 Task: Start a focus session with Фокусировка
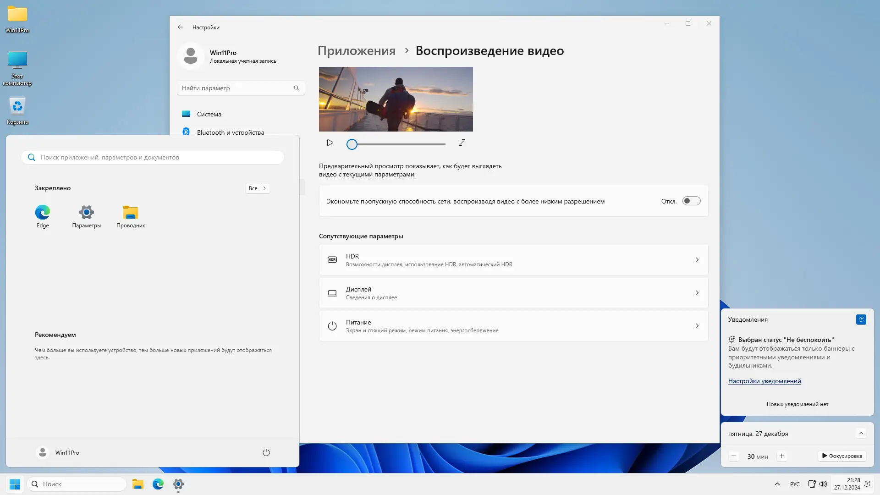(x=842, y=456)
